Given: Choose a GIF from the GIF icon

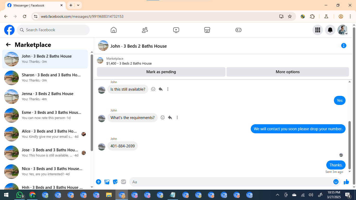Looking at the screenshot, I should point(124,182).
